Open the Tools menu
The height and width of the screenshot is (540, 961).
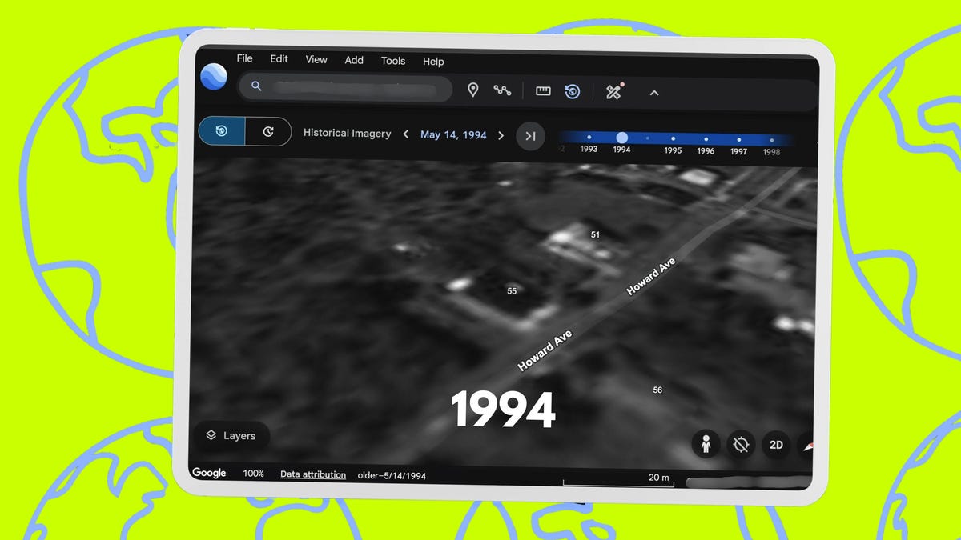click(x=392, y=61)
